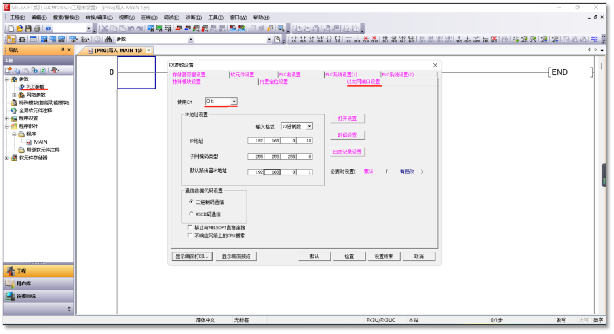The image size is (614, 334).
Task: Click default router second octet 168
Action: tap(272, 172)
